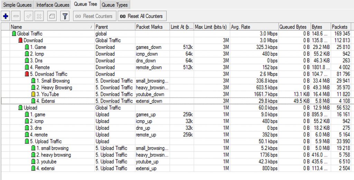Click the Enable checkmark toolbar button
The width and height of the screenshot is (354, 180).
pyautogui.click(x=29, y=16)
